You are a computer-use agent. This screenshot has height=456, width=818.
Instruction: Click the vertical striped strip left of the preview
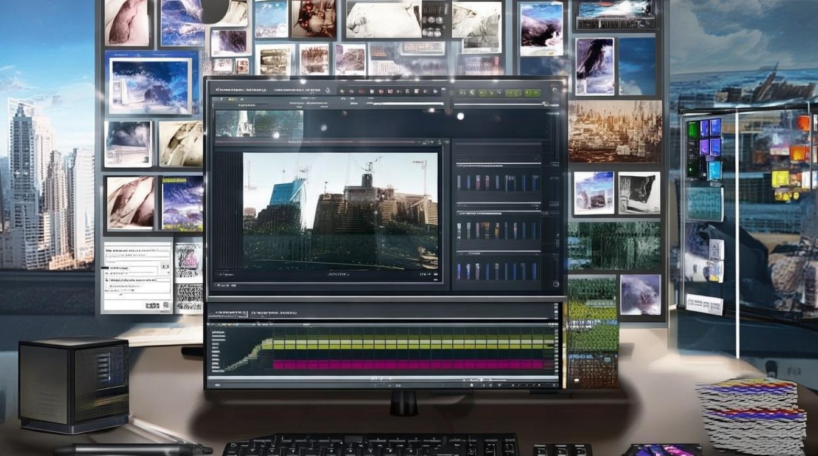point(228,210)
